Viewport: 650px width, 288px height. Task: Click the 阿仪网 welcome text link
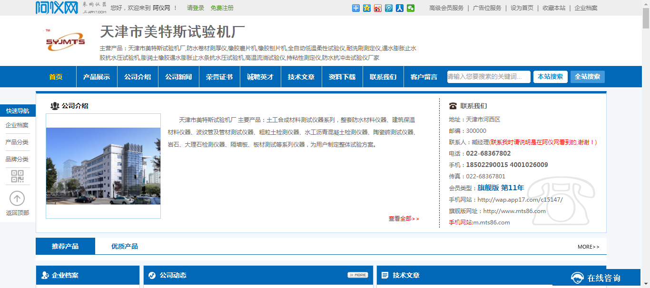click(x=161, y=8)
